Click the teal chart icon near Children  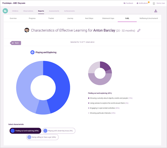pyautogui.click(x=5, y=11)
